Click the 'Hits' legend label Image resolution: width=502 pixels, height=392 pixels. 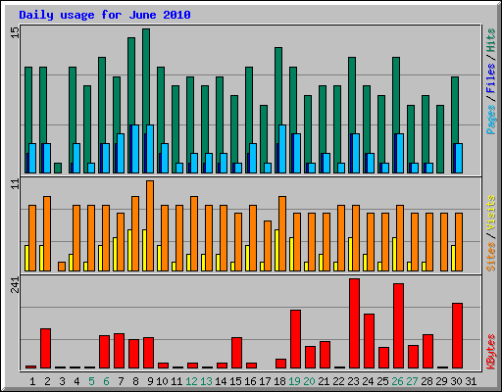pyautogui.click(x=491, y=40)
